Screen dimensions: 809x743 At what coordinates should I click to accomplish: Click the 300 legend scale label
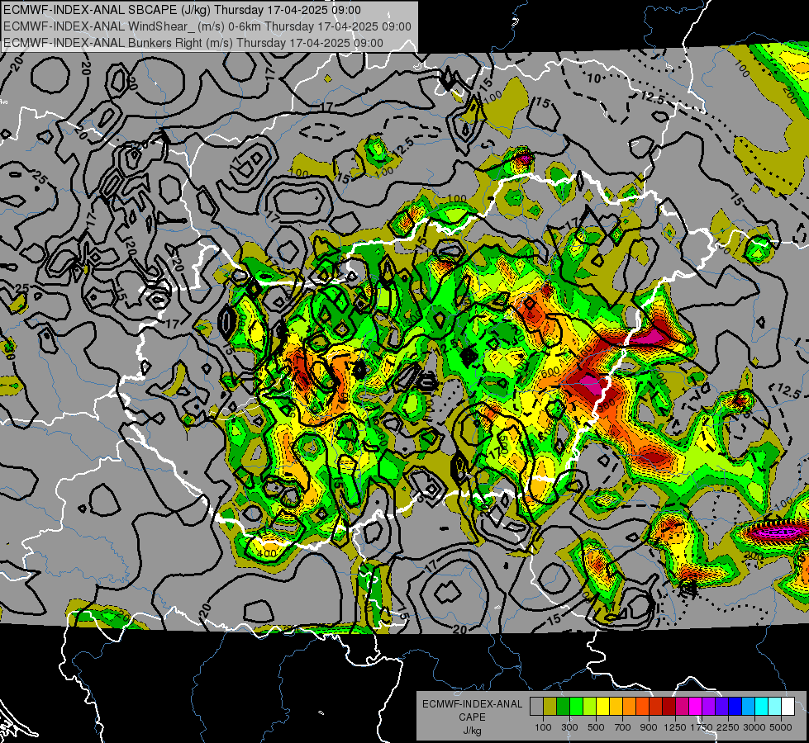(x=569, y=727)
